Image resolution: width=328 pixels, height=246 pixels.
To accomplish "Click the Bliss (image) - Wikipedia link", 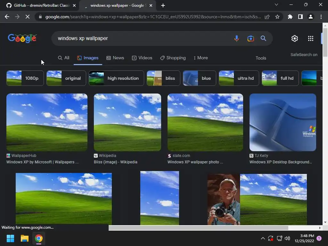I will pos(115,162).
